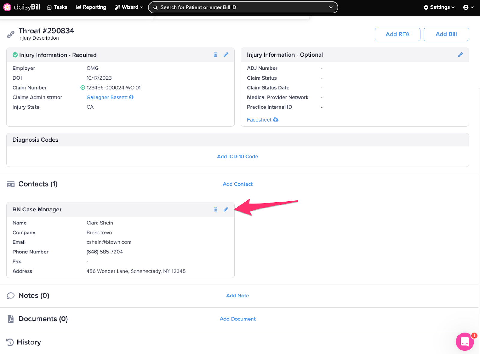Image resolution: width=480 pixels, height=354 pixels.
Task: Click phone number (646) 585-7204
Action: click(x=105, y=252)
